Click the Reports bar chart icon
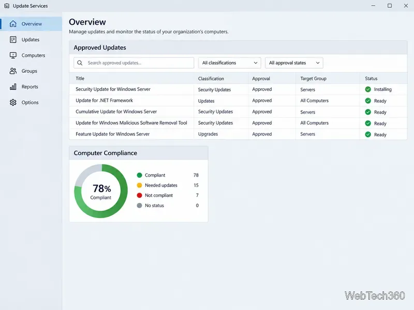The width and height of the screenshot is (414, 310). coord(13,87)
